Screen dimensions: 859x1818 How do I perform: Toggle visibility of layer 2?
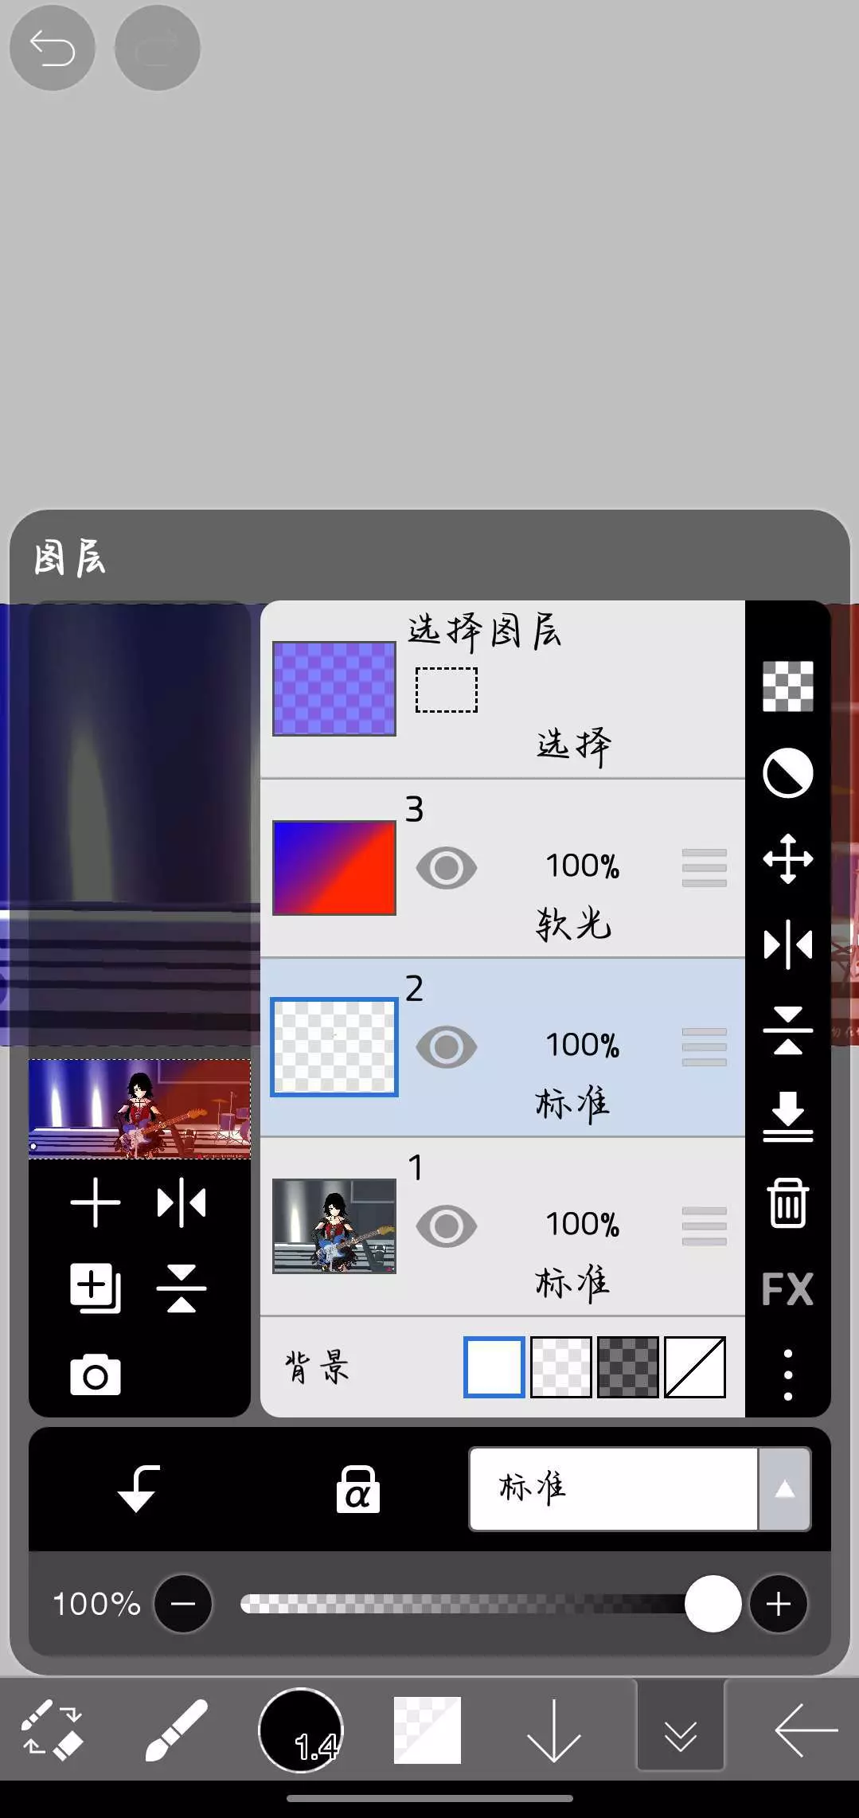coord(447,1047)
